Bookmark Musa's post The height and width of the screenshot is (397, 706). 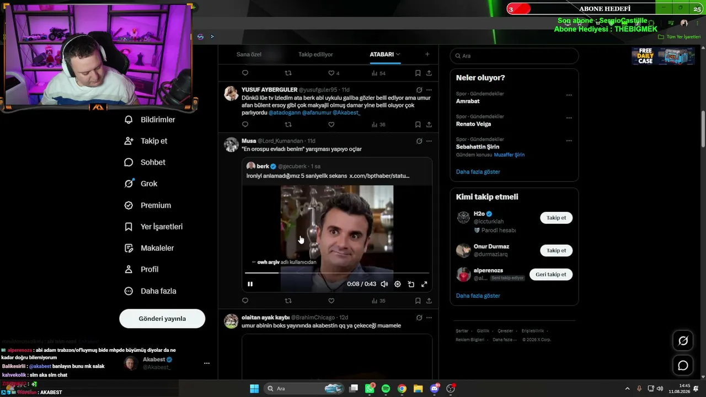coord(418,301)
